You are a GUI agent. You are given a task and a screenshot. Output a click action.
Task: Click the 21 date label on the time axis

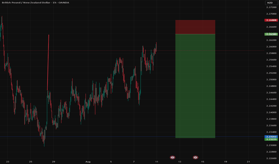[248, 162]
